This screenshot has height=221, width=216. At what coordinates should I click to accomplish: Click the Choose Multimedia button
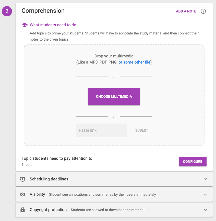coord(114,96)
